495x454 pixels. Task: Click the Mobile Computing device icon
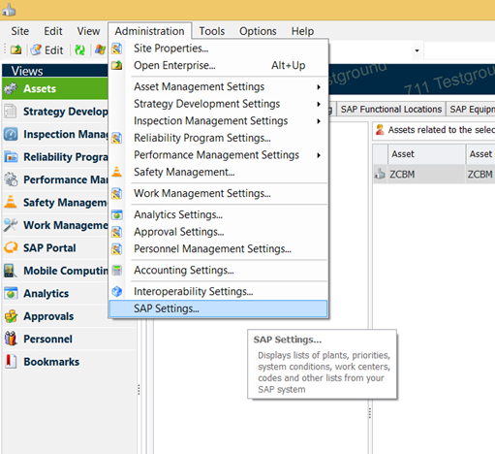click(10, 271)
